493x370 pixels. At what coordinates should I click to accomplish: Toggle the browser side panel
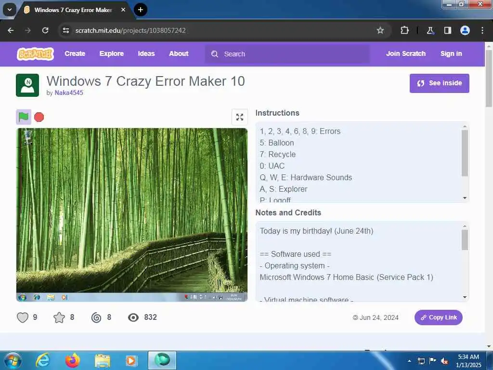pyautogui.click(x=447, y=30)
